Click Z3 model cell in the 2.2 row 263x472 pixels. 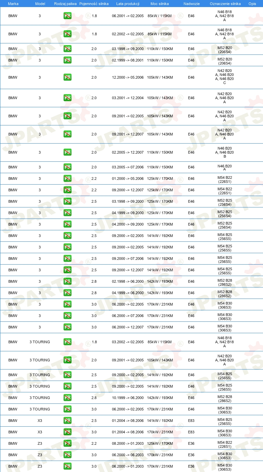coord(40,443)
